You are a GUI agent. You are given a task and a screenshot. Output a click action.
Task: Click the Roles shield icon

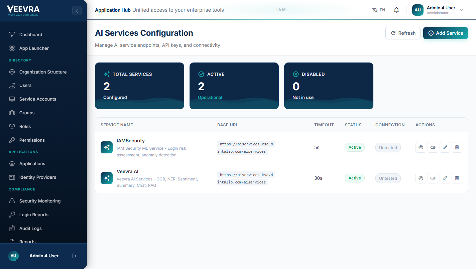(12, 127)
